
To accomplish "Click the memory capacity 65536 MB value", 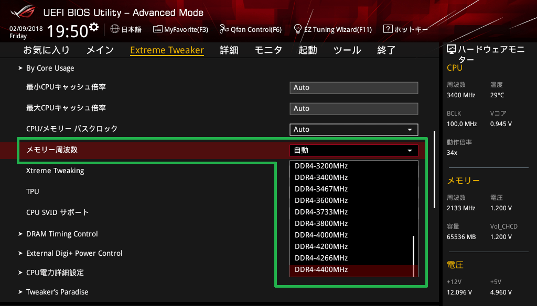I will [461, 236].
